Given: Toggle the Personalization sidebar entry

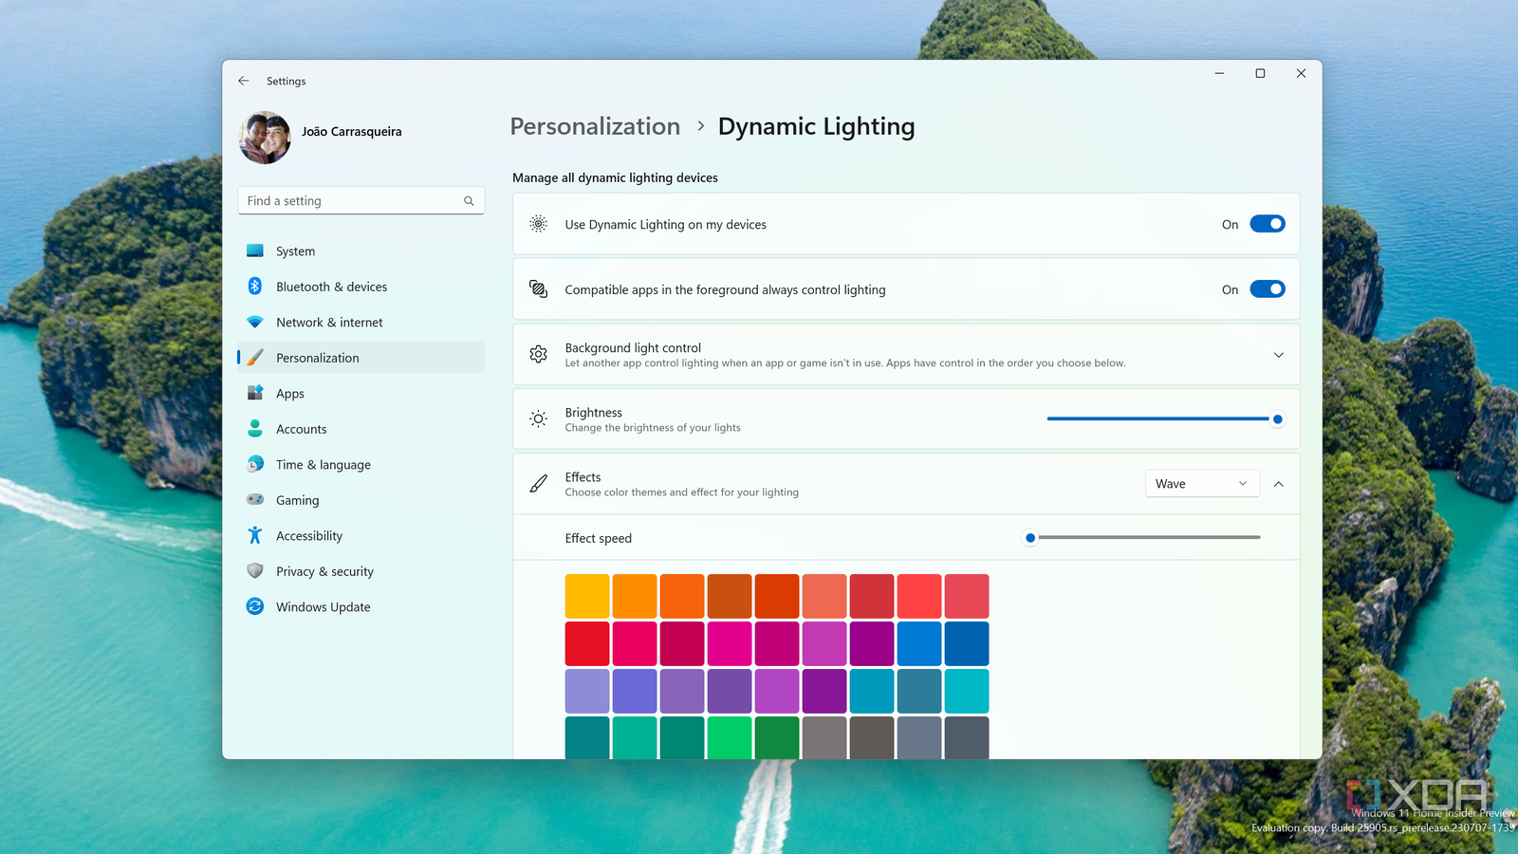Looking at the screenshot, I should click(317, 358).
